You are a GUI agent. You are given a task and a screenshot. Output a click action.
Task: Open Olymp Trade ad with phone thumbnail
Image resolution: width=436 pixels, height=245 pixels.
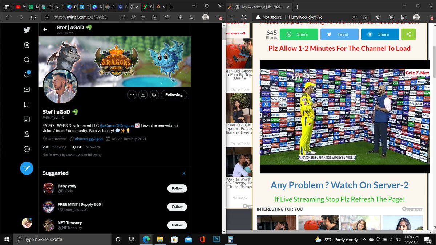point(239,54)
